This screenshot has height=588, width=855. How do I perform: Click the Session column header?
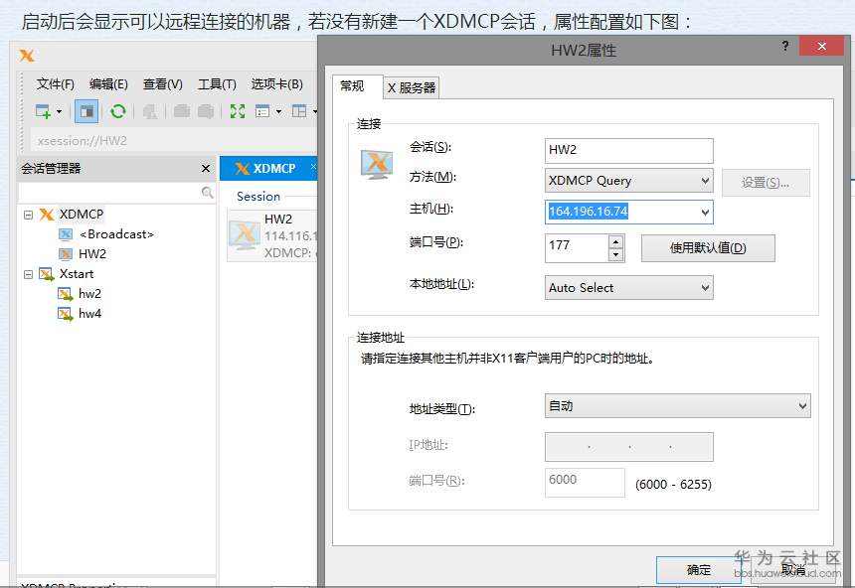click(257, 197)
